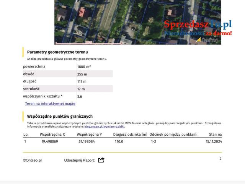Click the 'Parametry geometryczne terenu' heading

(x=57, y=52)
